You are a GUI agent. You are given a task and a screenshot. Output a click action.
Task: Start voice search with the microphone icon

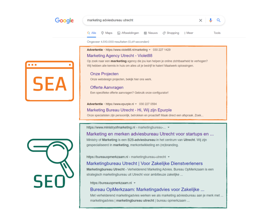tap(211, 21)
